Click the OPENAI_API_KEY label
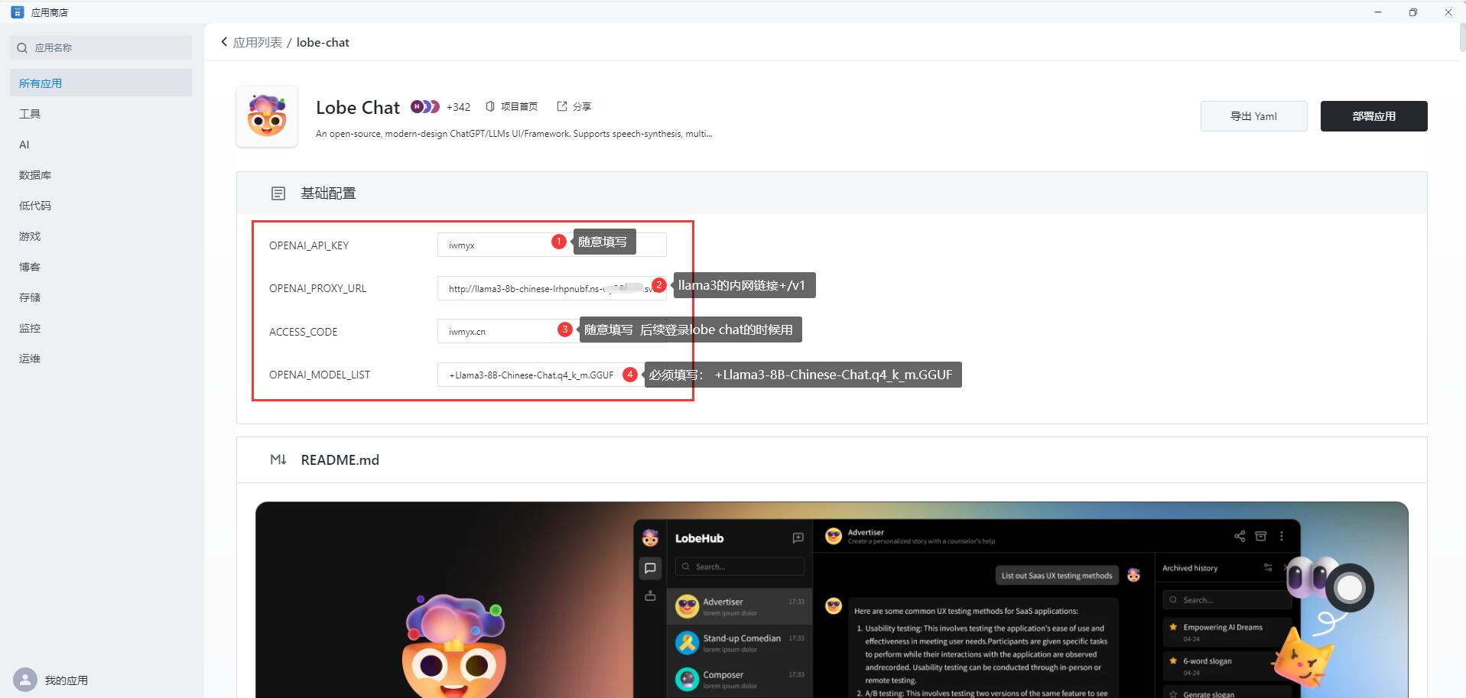This screenshot has width=1466, height=698. coord(309,245)
